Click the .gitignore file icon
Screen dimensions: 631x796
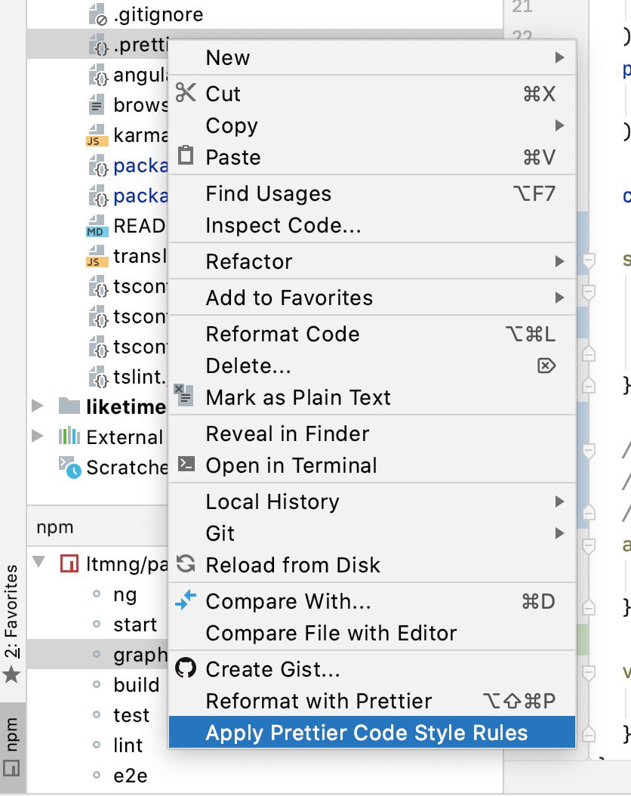tap(98, 14)
